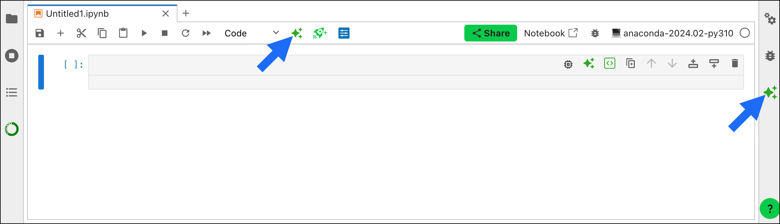780x224 pixels.
Task: Toggle the debugger bug icon in notebook toolbar
Action: [x=595, y=33]
